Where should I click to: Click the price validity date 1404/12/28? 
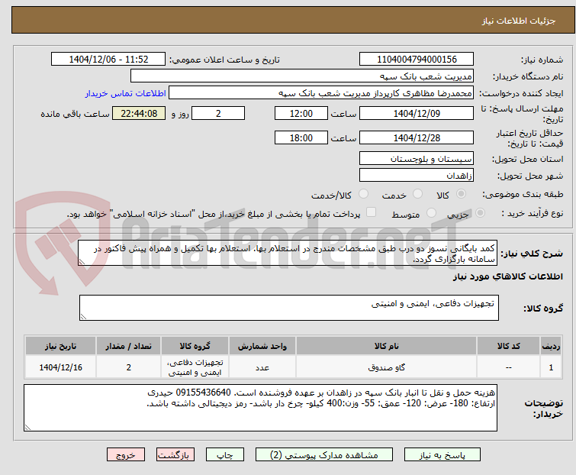pos(417,138)
